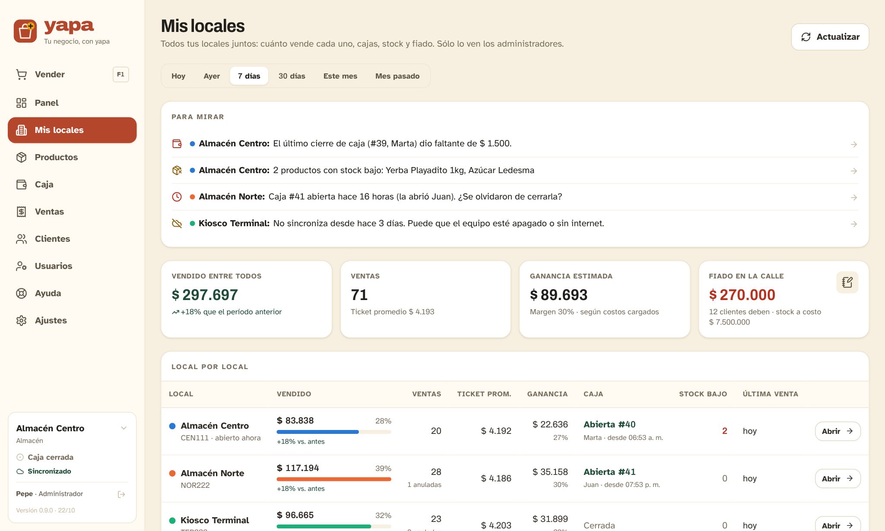Click the Panel dashboard grid icon
Viewport: 885px width, 531px height.
(x=22, y=103)
